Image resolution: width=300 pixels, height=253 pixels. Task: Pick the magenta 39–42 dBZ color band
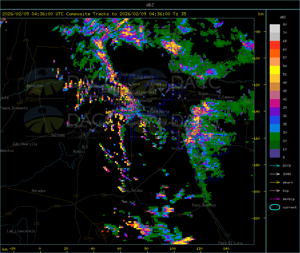(x=275, y=103)
